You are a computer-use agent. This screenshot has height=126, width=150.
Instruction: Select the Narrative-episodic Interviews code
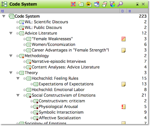(x=59, y=62)
